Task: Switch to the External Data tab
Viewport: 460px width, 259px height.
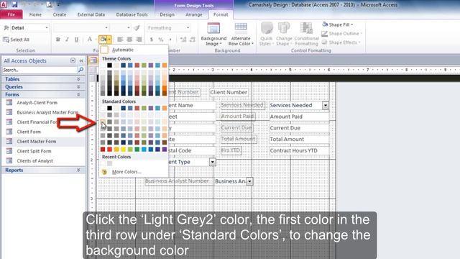Action: pos(91,14)
